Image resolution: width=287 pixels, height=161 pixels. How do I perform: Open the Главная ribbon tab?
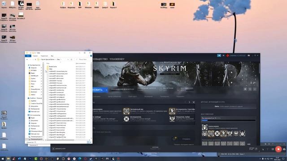[35, 56]
